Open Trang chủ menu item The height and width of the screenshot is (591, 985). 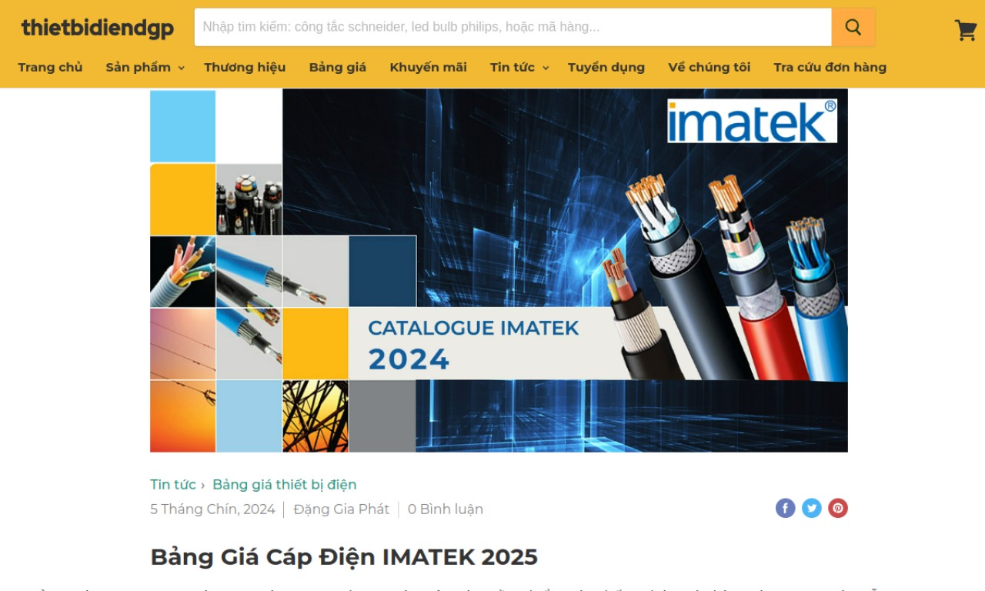coord(50,67)
